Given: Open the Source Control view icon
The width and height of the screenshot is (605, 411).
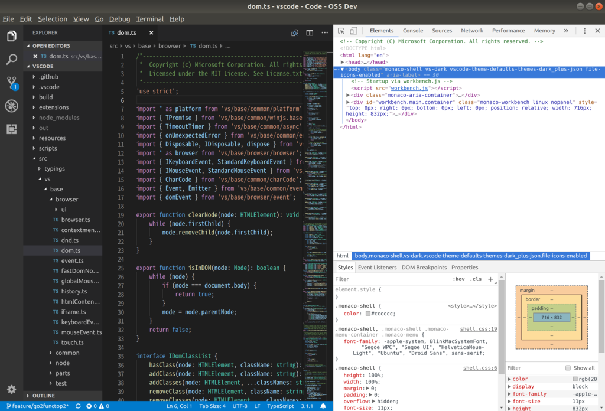Looking at the screenshot, I should [x=12, y=83].
